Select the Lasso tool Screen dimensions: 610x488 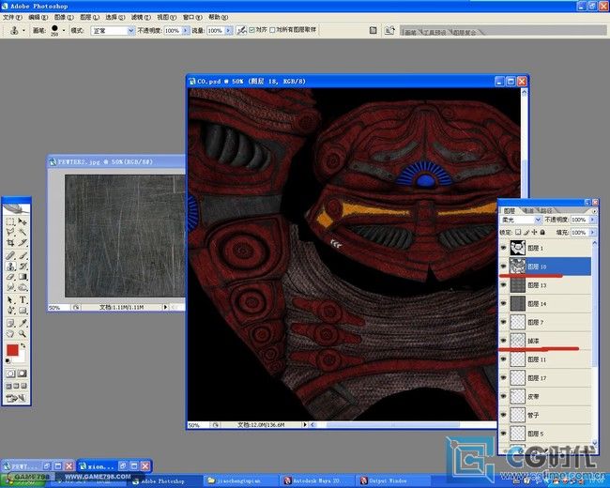10,233
